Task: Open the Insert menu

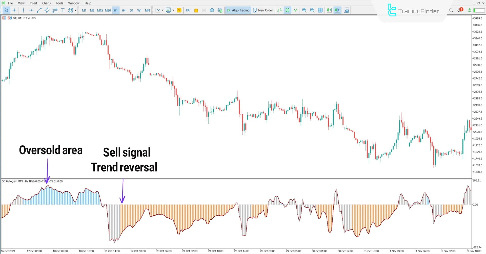Action: [33, 3]
